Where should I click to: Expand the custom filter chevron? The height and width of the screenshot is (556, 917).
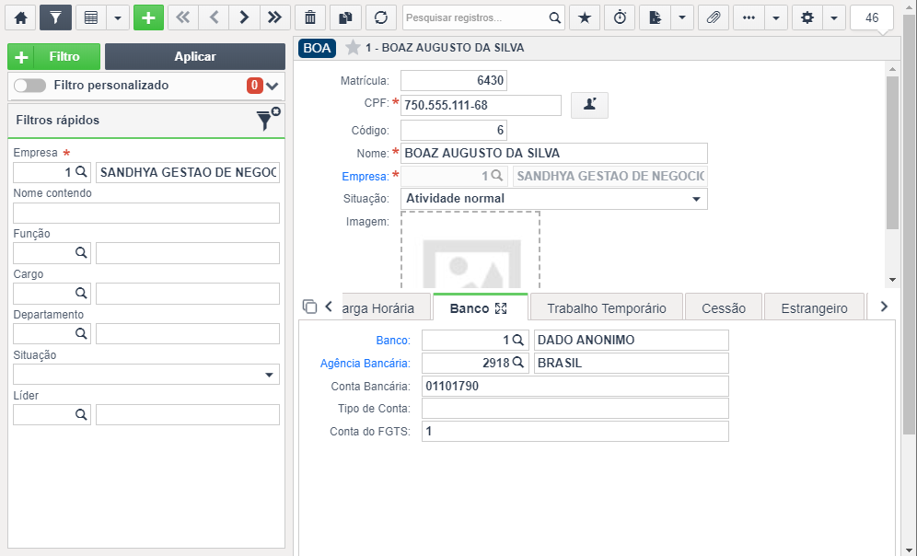[x=272, y=86]
